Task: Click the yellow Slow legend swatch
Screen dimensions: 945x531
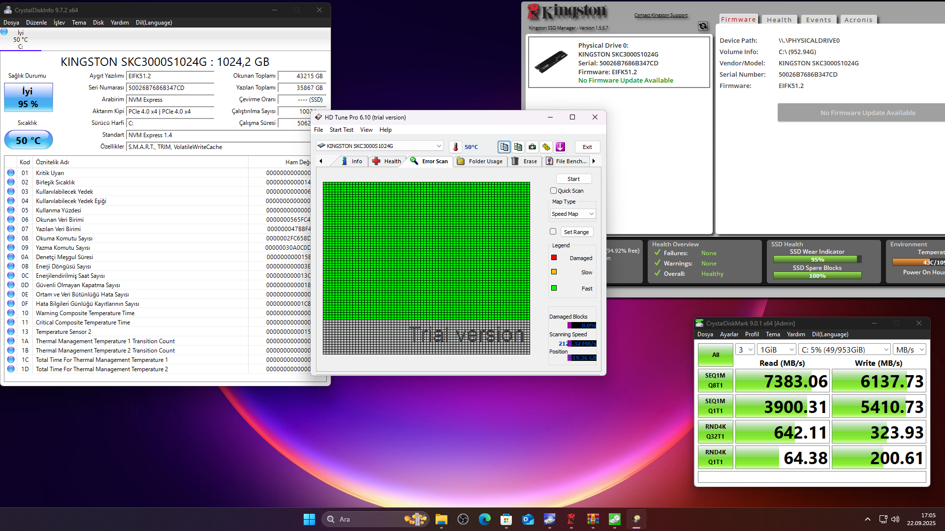Action: coord(554,272)
